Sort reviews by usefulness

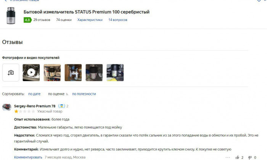(84, 94)
